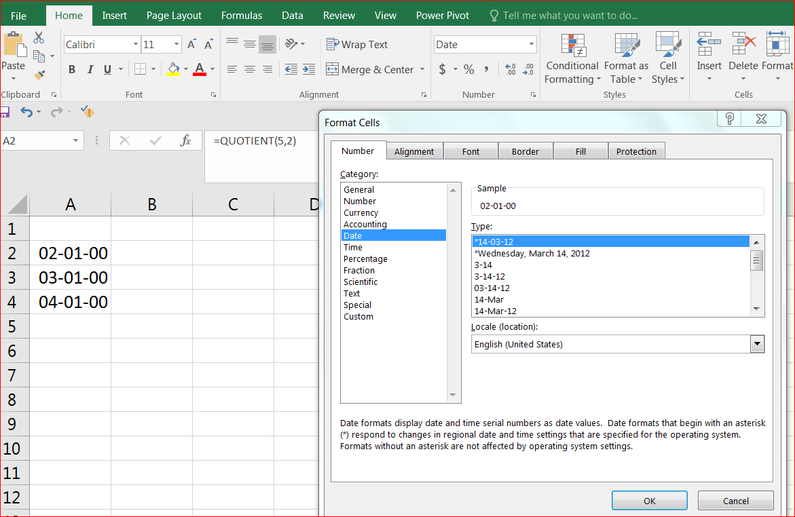Increase font size with the large A icon
Screen dimensions: 795x517
(x=191, y=45)
